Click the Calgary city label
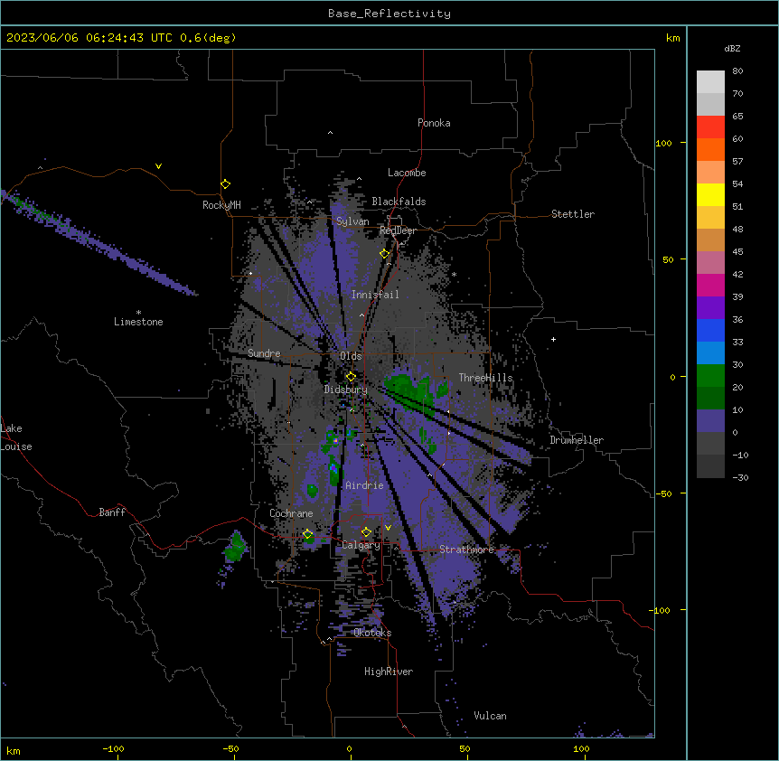Viewport: 779px width, 761px height. 361,545
